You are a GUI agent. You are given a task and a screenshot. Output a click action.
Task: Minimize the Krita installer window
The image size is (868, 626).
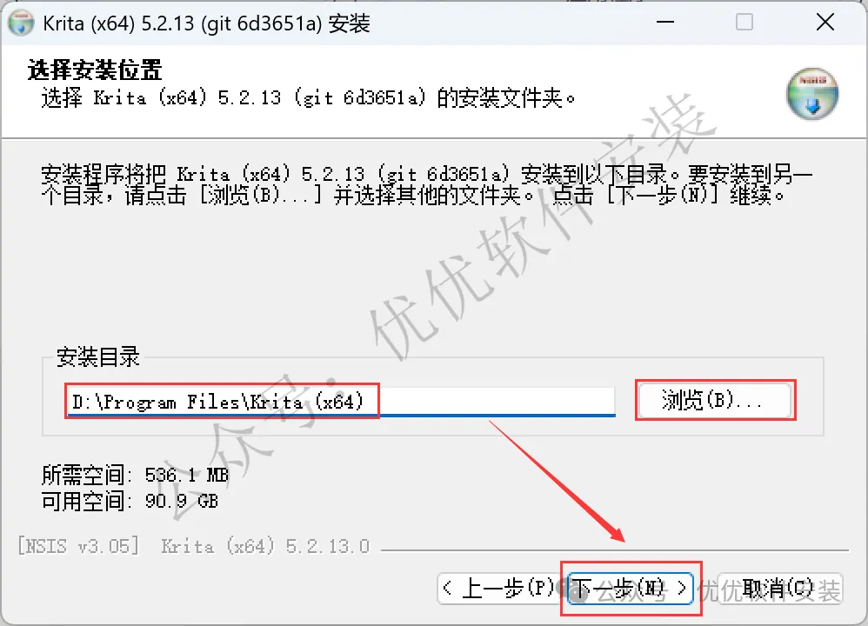point(664,22)
